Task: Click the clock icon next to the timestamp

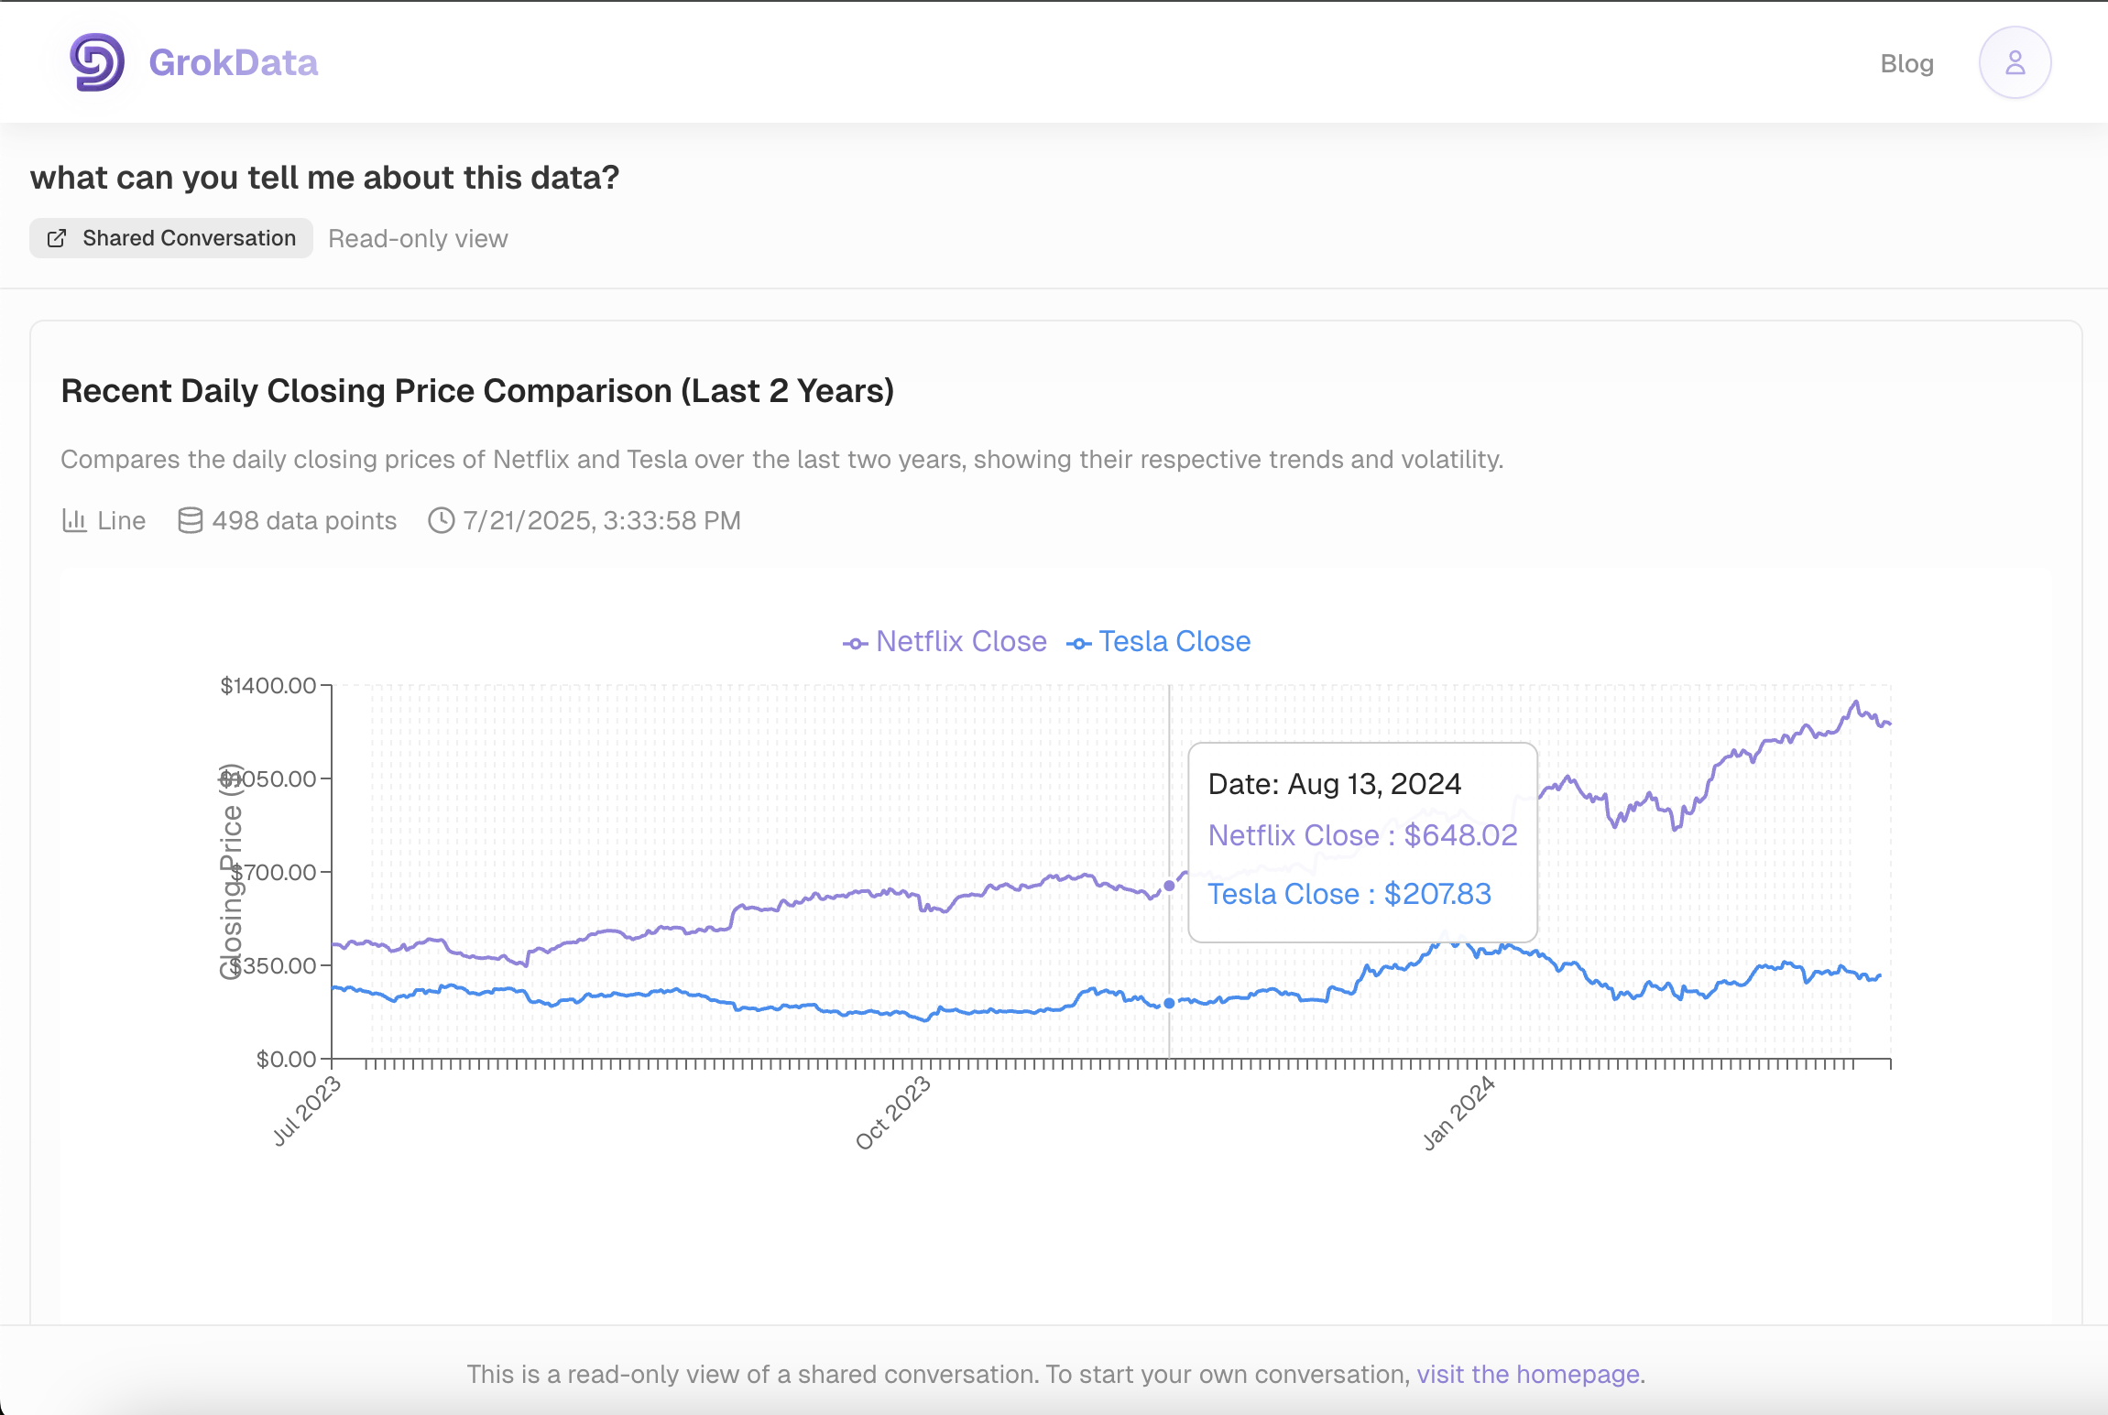Action: [442, 520]
